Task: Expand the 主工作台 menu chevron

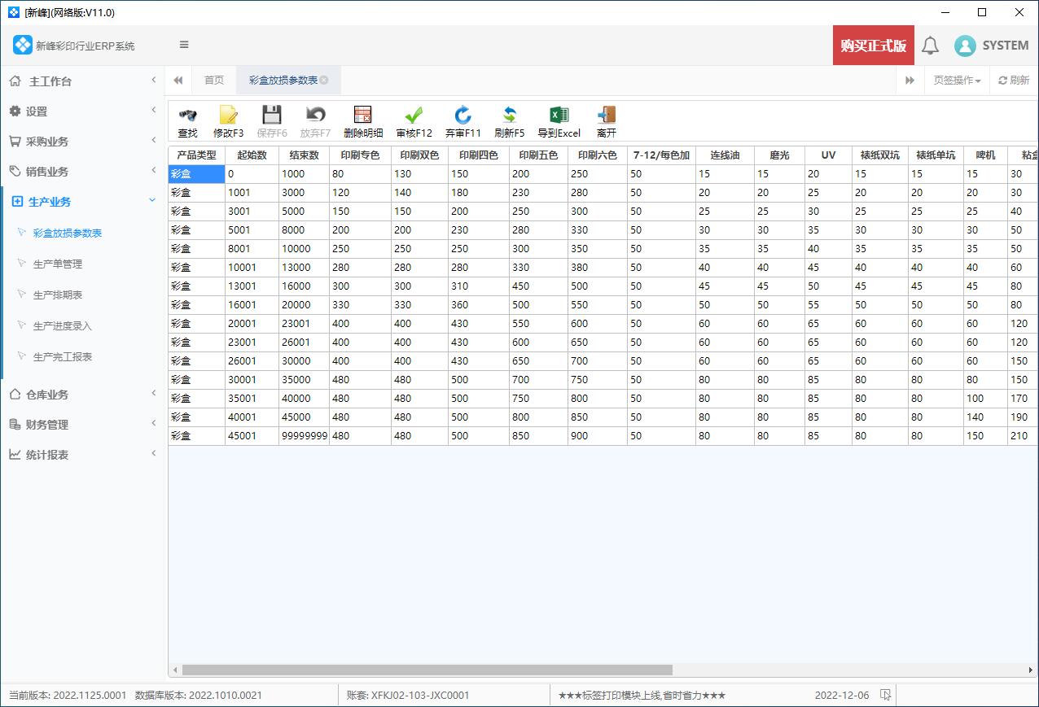Action: coord(153,80)
